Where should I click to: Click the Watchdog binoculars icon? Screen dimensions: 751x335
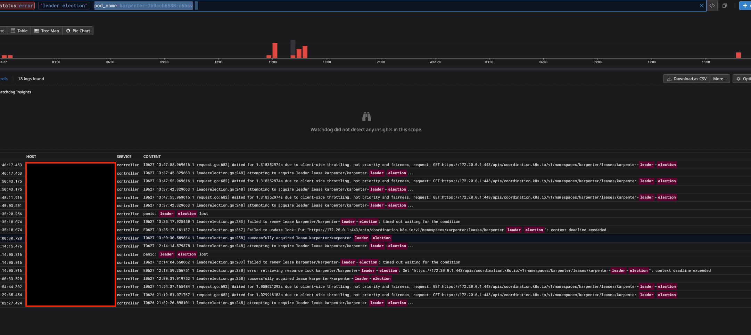coord(366,116)
